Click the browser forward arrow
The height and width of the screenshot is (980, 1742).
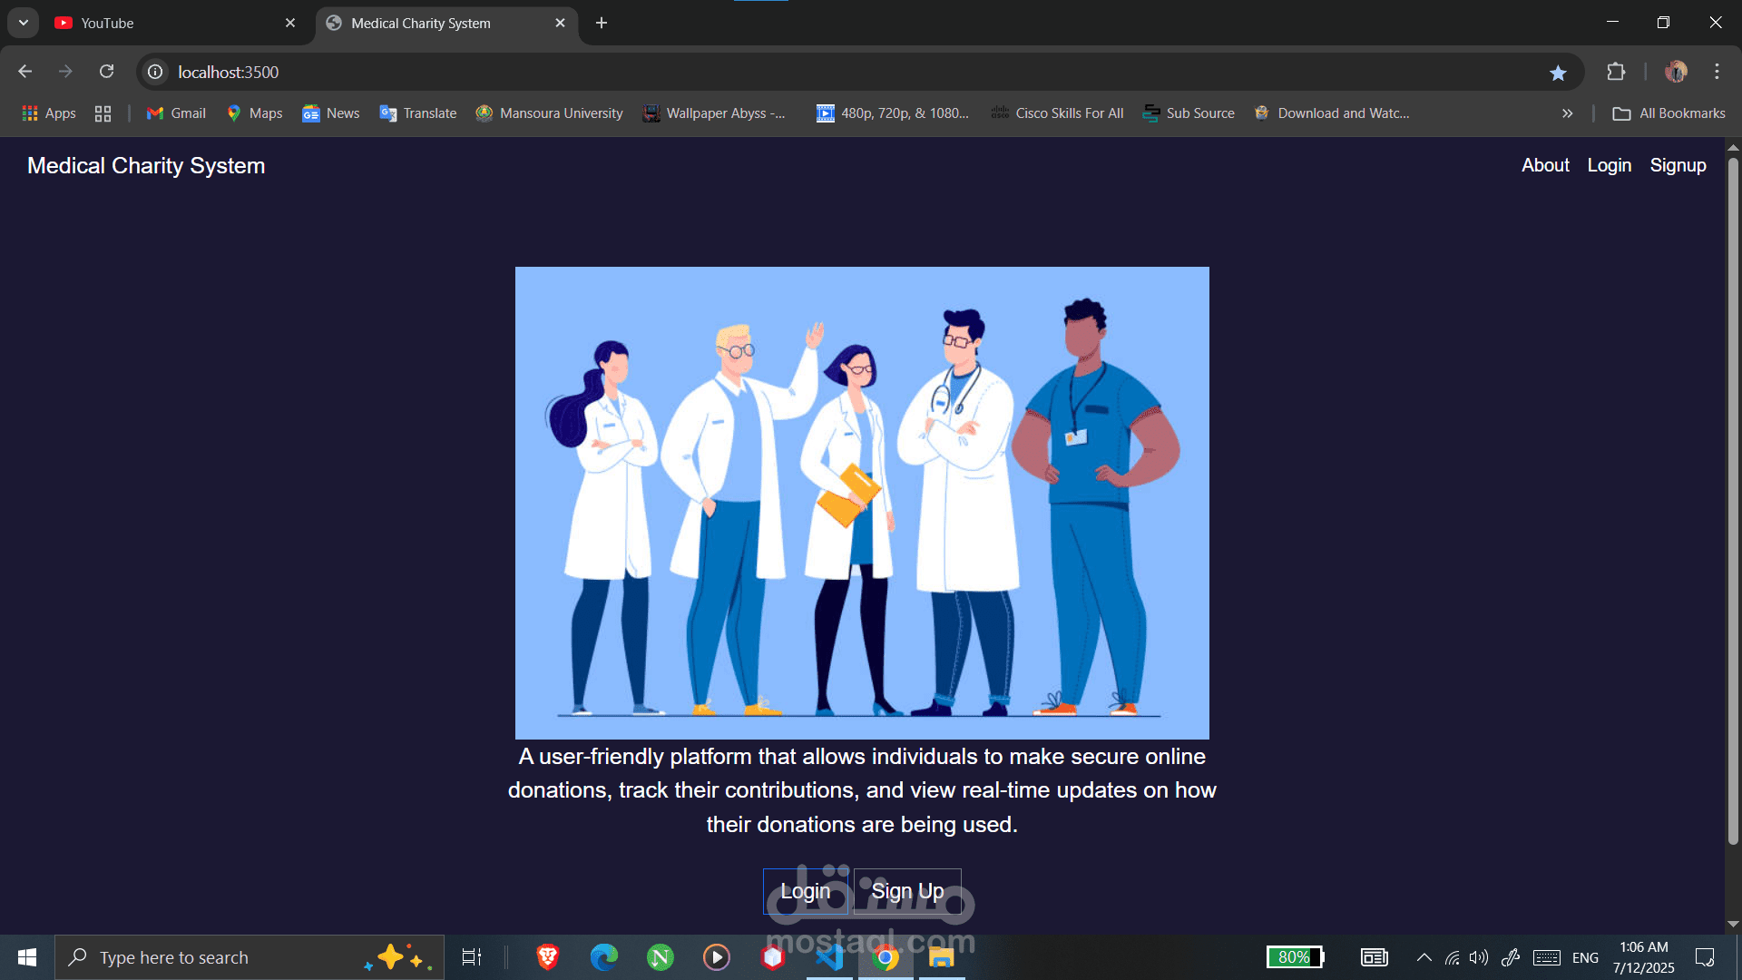pos(65,72)
